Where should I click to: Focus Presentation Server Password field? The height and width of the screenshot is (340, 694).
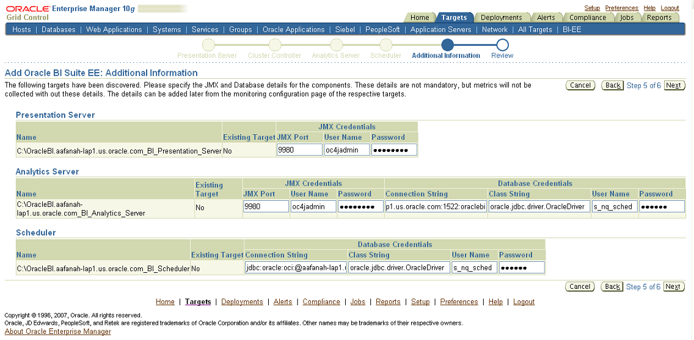tap(394, 150)
